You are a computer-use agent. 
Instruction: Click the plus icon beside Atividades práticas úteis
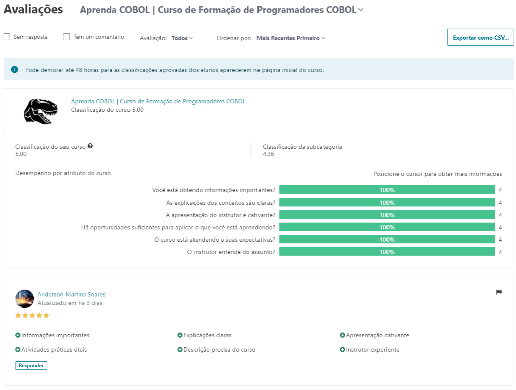18,350
